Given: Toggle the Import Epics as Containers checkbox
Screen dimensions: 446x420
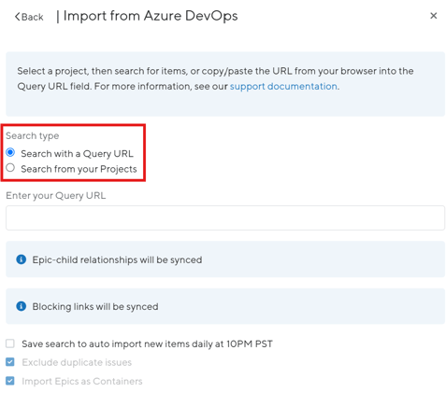Looking at the screenshot, I should pos(10,381).
